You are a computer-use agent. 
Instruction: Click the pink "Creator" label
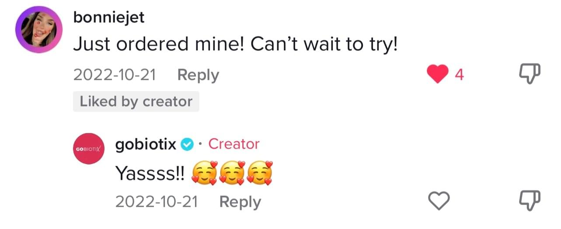(x=234, y=144)
